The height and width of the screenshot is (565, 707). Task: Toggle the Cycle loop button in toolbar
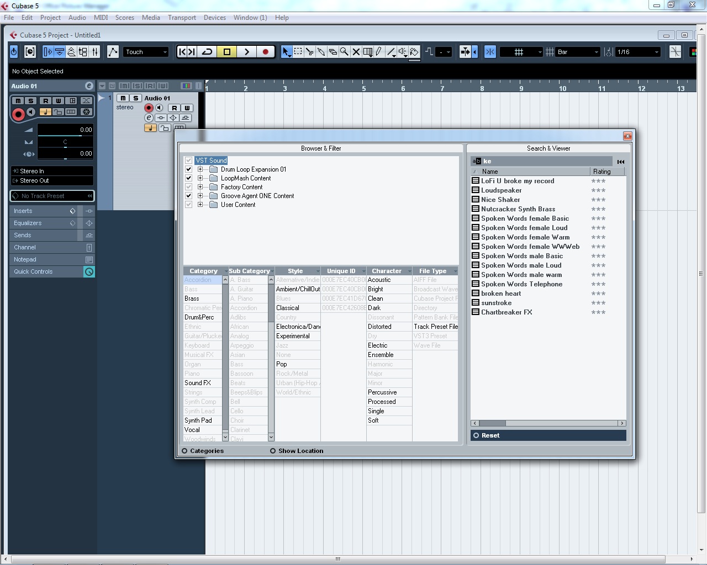[x=207, y=52]
